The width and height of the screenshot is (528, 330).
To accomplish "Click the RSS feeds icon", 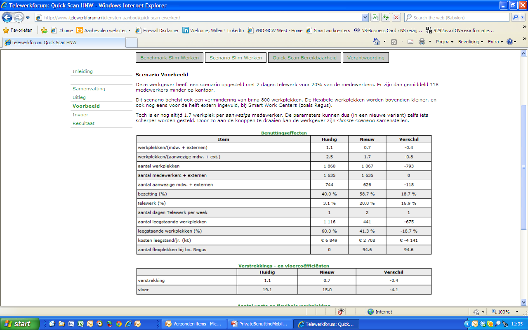I will pyautogui.click(x=394, y=42).
